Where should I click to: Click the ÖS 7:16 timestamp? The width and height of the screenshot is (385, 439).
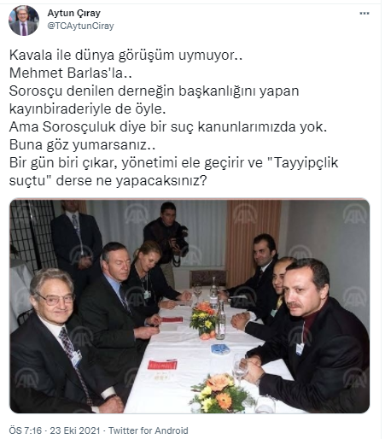[x=26, y=430]
